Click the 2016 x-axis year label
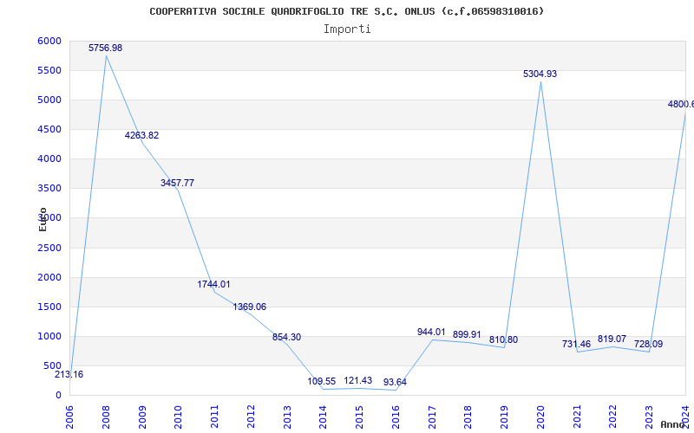 (396, 417)
